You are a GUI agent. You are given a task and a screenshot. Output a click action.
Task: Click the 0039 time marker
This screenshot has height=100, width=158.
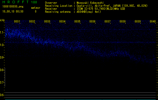pos(138,21)
